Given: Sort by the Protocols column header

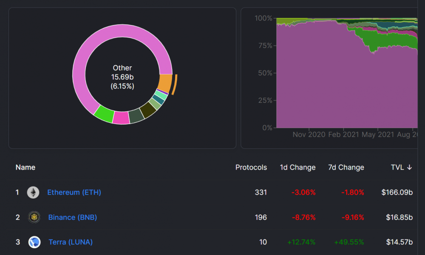Looking at the screenshot, I should [x=251, y=167].
